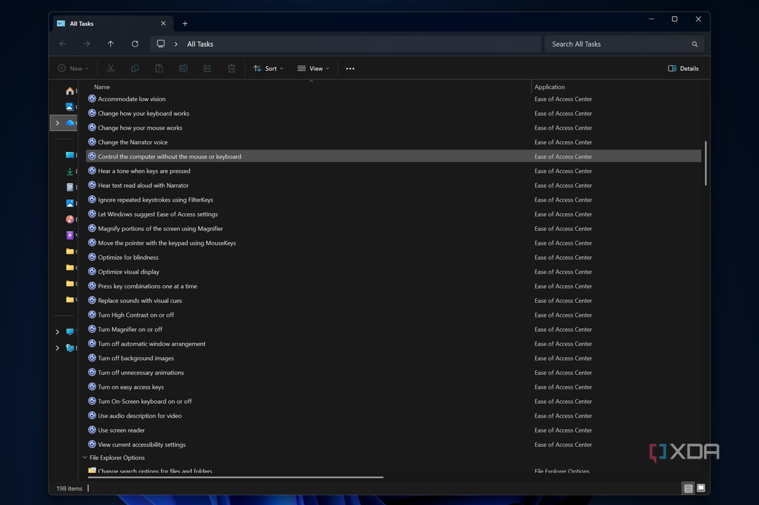
Task: Select Let Windows suggest Ease of Access settings
Action: pyautogui.click(x=158, y=214)
